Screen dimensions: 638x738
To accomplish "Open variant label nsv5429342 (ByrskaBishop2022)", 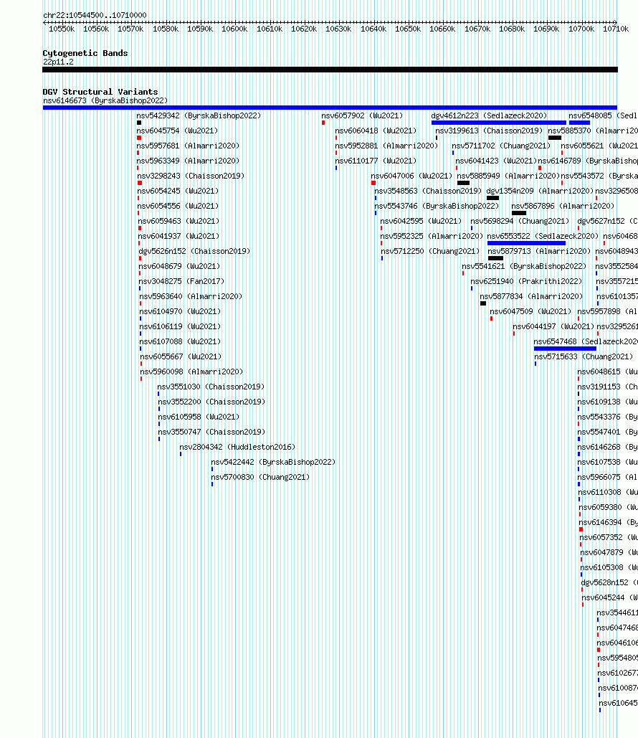I will [199, 115].
